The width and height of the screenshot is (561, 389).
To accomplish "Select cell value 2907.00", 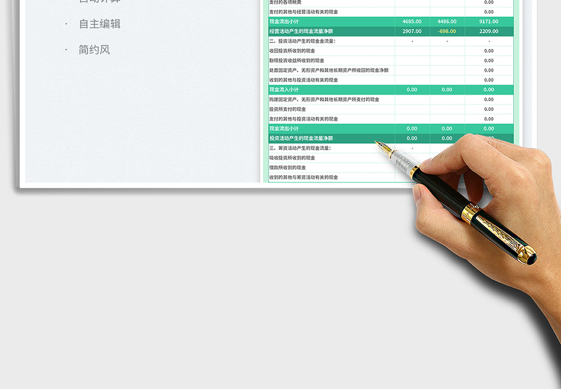I will 412,31.
